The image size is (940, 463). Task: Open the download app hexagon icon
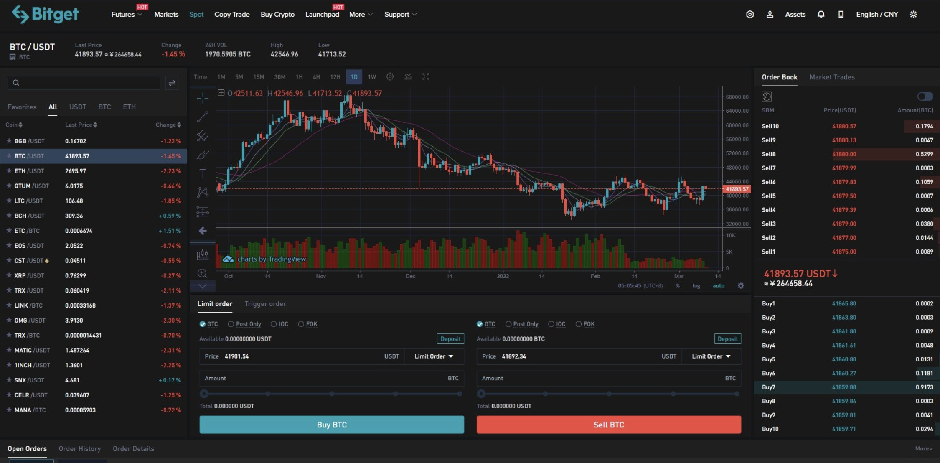pos(750,14)
